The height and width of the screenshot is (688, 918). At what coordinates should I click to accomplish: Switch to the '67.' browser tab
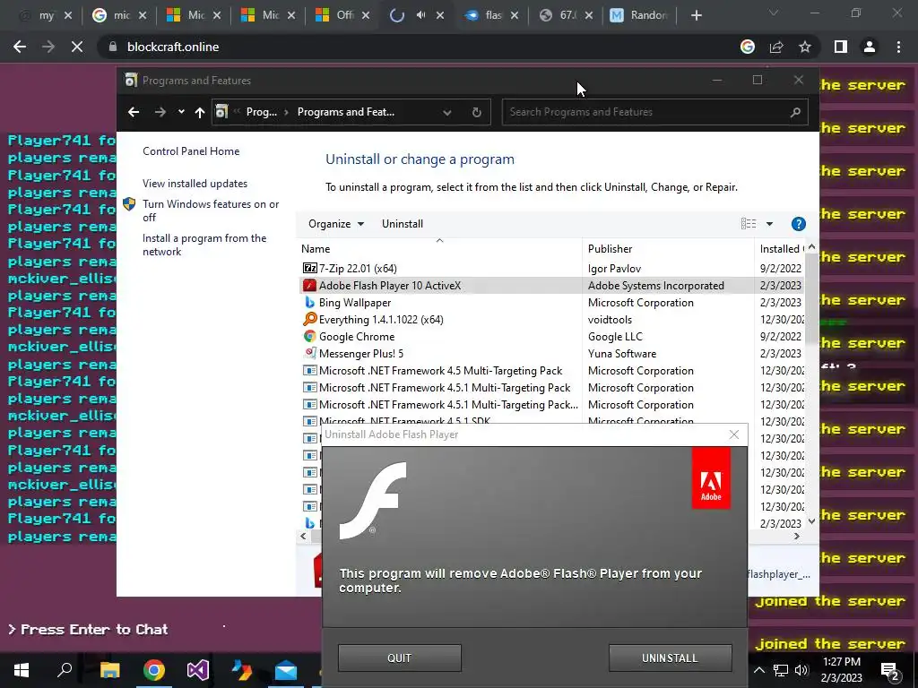(x=566, y=16)
